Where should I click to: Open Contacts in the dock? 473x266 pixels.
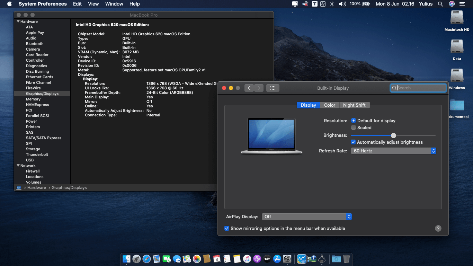207,259
